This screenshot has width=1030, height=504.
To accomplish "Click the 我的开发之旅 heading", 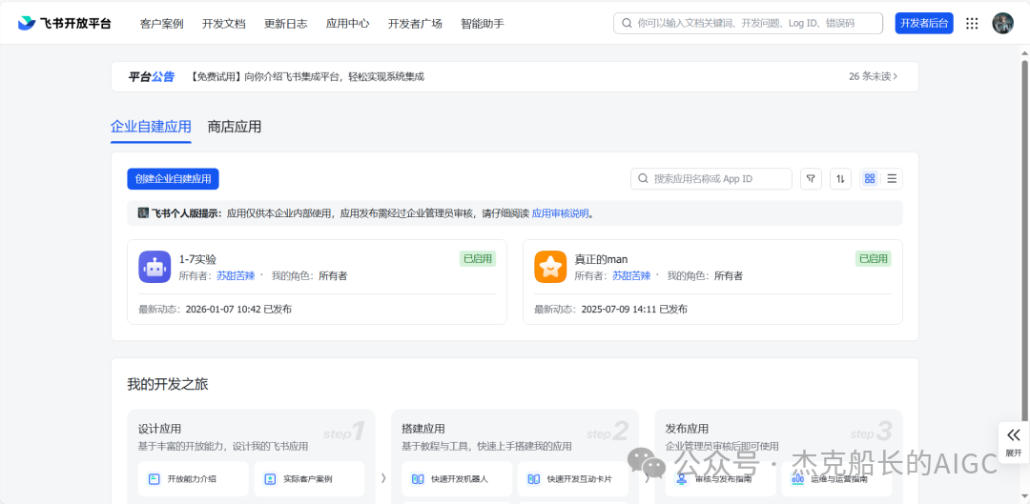I will tap(168, 385).
